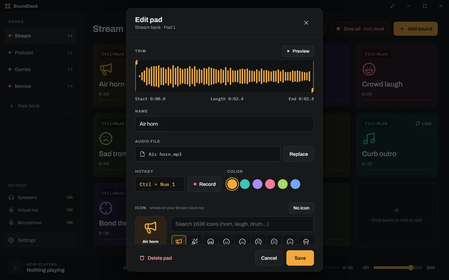449x280 pixels.
Task: Replace the Air horn.mp3 audio file
Action: point(299,154)
